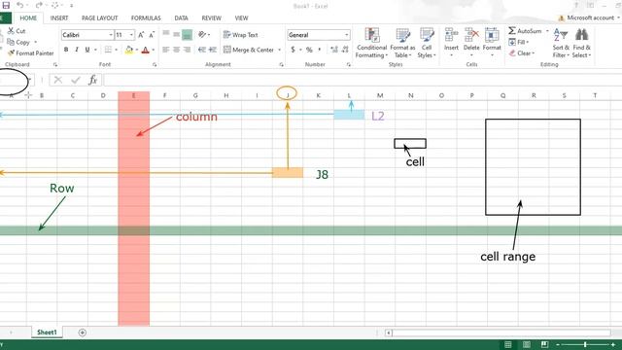622x350 pixels.
Task: Apply percent style to cells
Action: coord(309,50)
